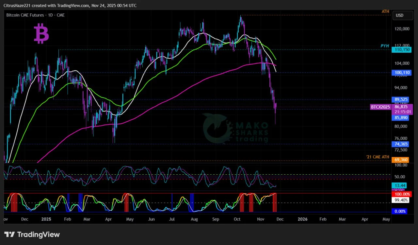Screen dimensions: 418x245
Task: Click the '21 CME ATH label
Action: tap(378, 157)
